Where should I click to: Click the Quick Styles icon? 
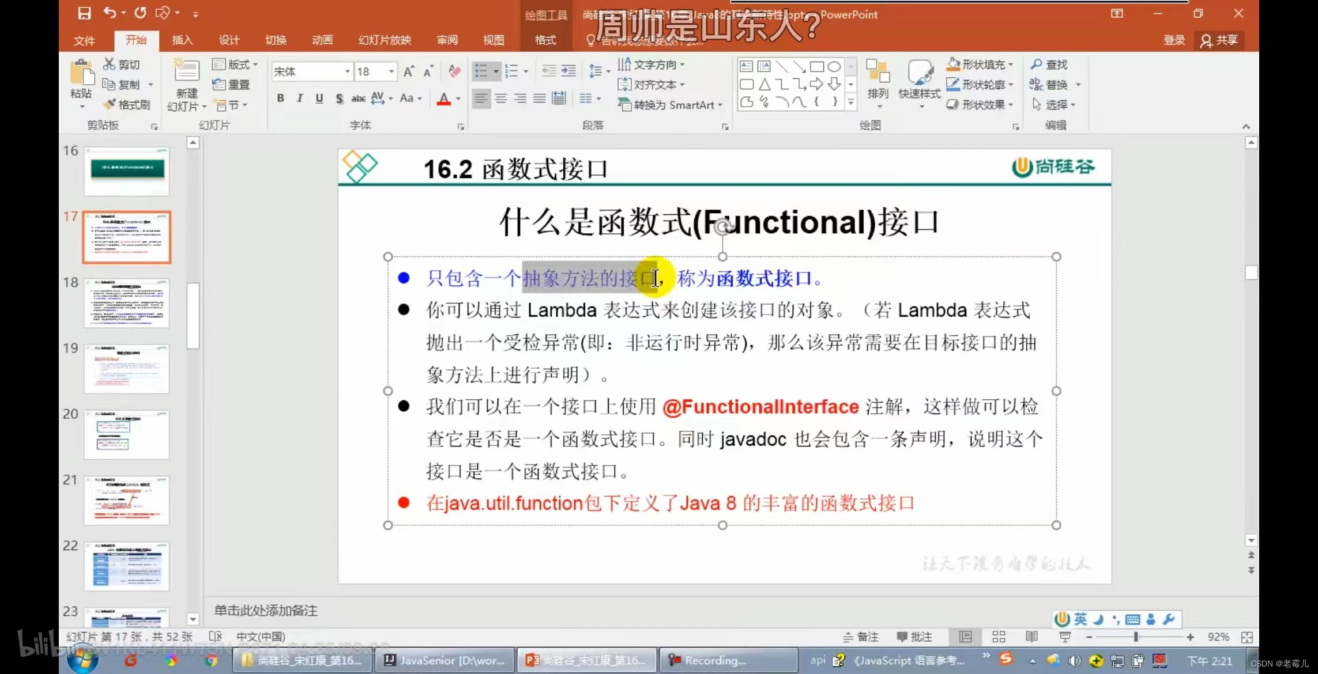919,75
